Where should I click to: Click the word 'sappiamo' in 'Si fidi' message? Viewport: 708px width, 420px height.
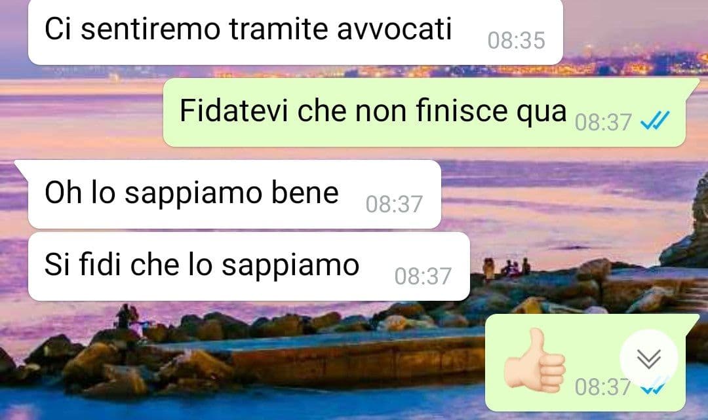290,266
